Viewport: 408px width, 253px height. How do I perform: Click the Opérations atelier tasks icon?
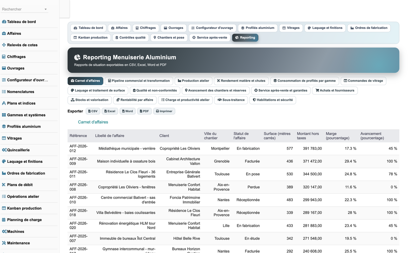tap(4, 196)
